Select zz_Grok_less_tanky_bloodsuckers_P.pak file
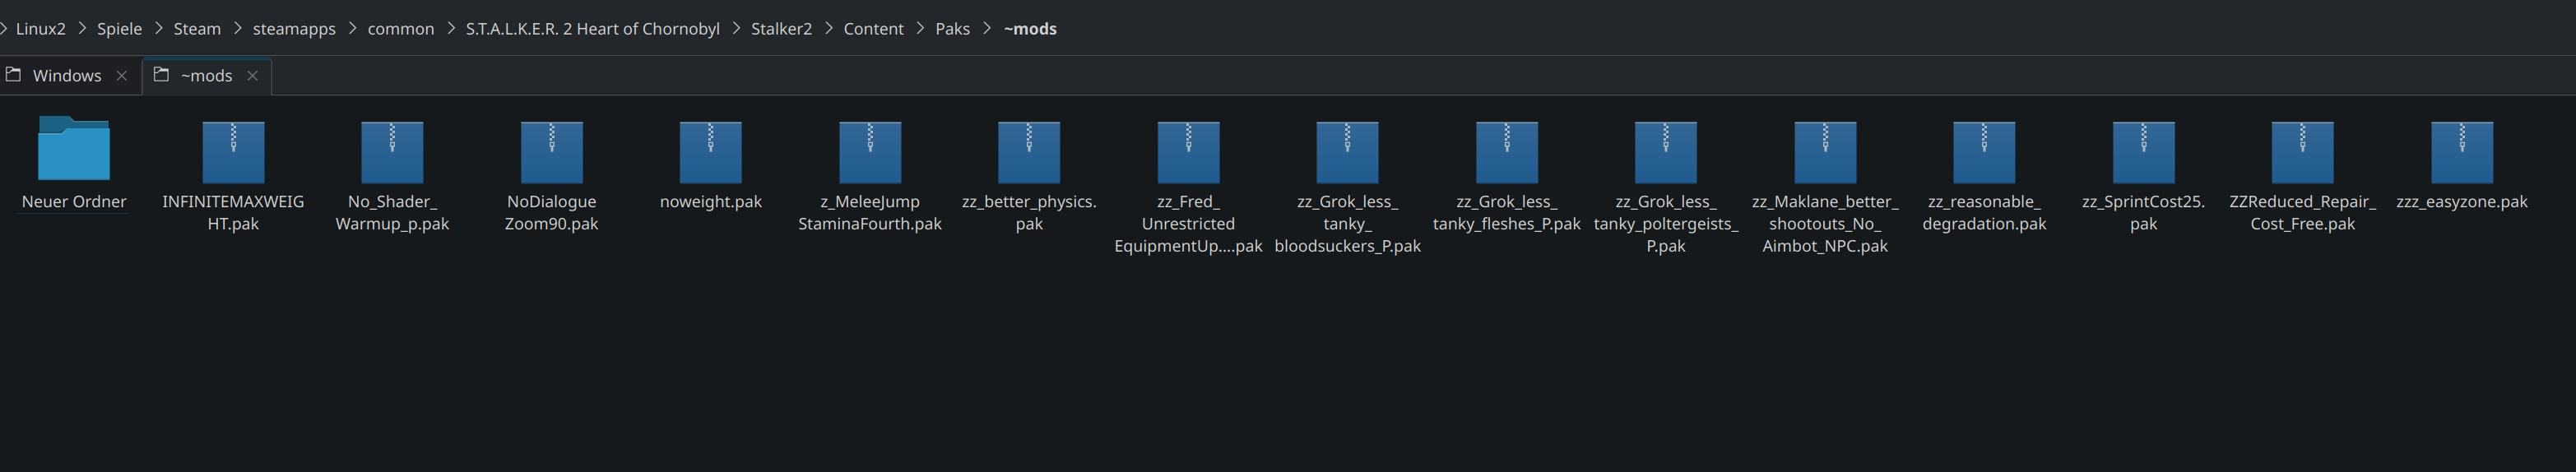 [1347, 151]
